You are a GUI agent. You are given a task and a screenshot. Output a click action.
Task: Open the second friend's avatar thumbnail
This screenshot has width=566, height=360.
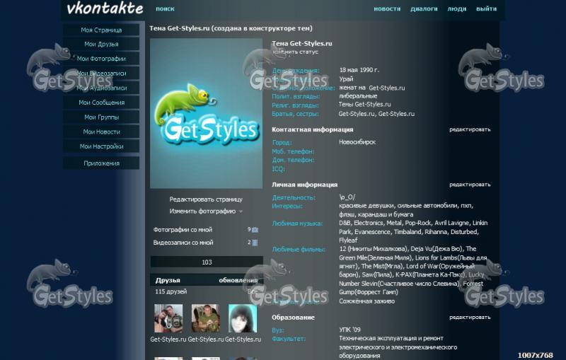(x=205, y=318)
